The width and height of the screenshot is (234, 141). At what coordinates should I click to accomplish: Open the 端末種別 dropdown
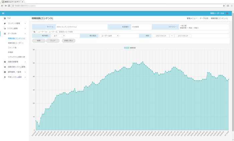58,36
